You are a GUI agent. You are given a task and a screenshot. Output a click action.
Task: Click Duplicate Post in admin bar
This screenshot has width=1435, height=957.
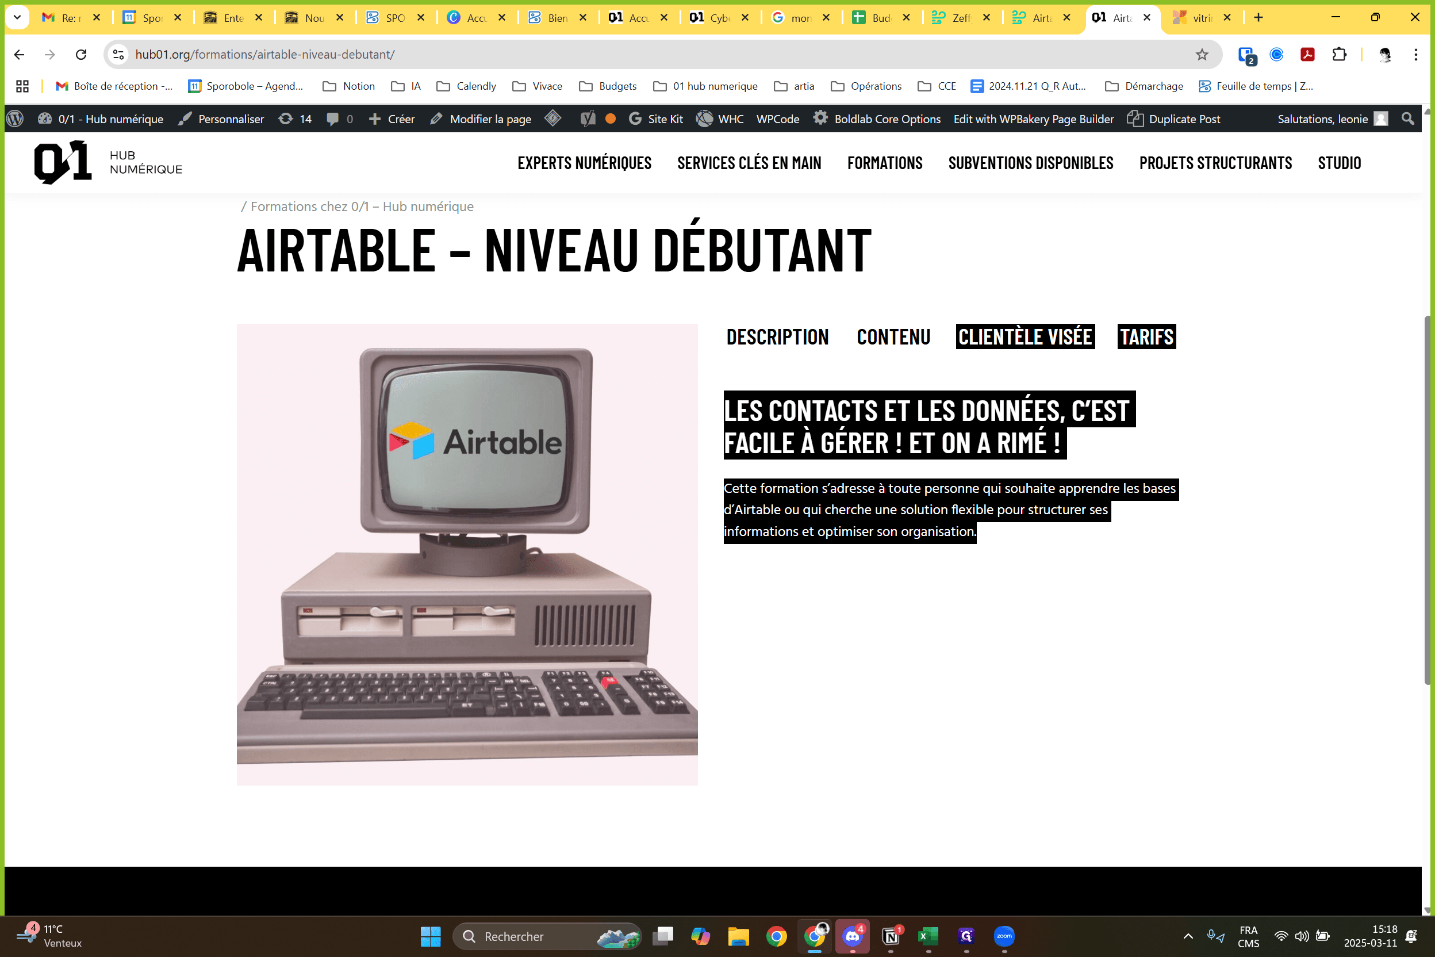click(1173, 119)
